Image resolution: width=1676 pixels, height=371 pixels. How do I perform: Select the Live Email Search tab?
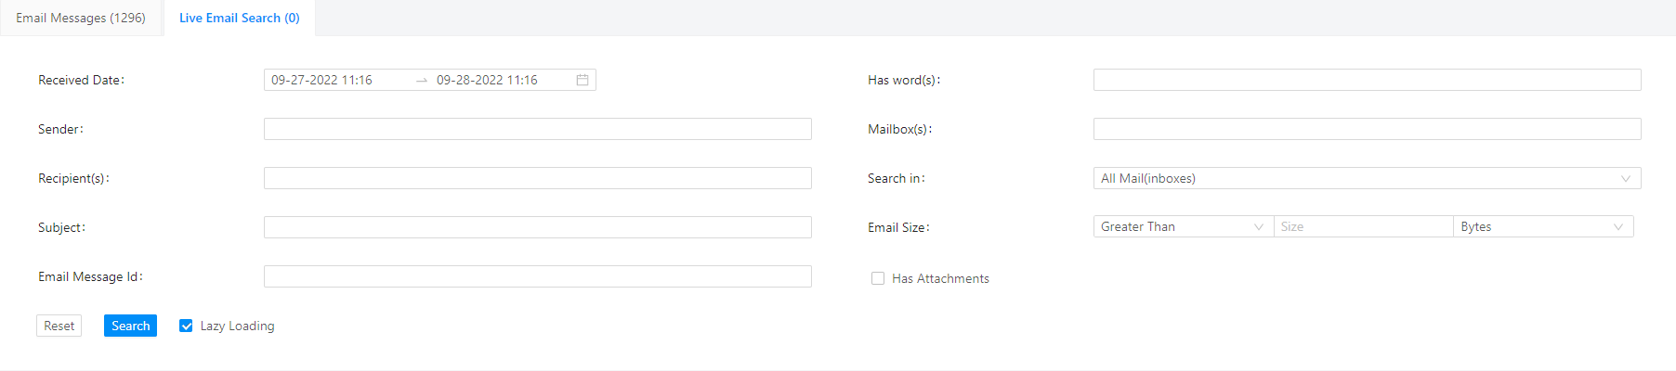pos(240,18)
